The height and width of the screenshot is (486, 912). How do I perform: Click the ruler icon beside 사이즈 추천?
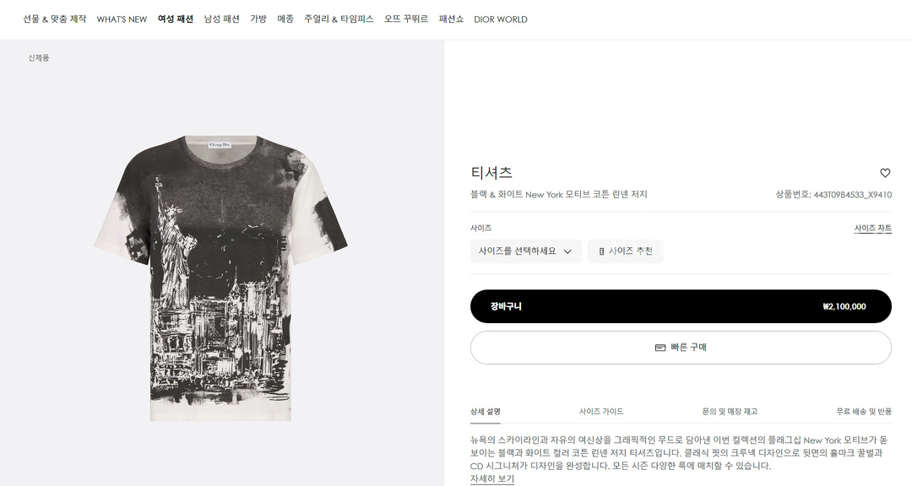point(601,251)
